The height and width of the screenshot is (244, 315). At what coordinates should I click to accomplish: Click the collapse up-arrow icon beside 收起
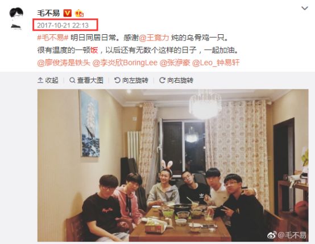[40, 80]
